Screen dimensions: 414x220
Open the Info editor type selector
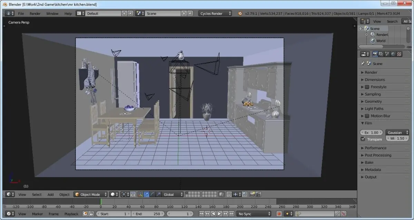10,13
